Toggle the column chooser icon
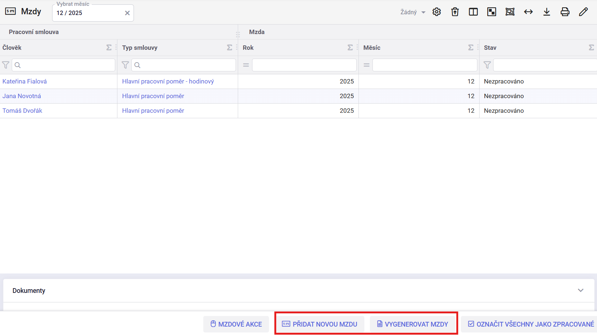The height and width of the screenshot is (335, 597). pyautogui.click(x=473, y=12)
